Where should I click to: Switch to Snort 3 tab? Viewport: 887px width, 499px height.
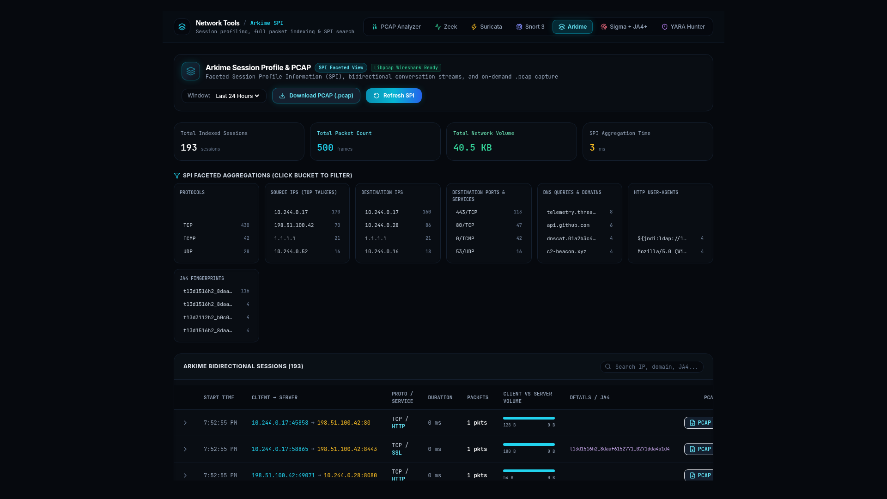(530, 27)
